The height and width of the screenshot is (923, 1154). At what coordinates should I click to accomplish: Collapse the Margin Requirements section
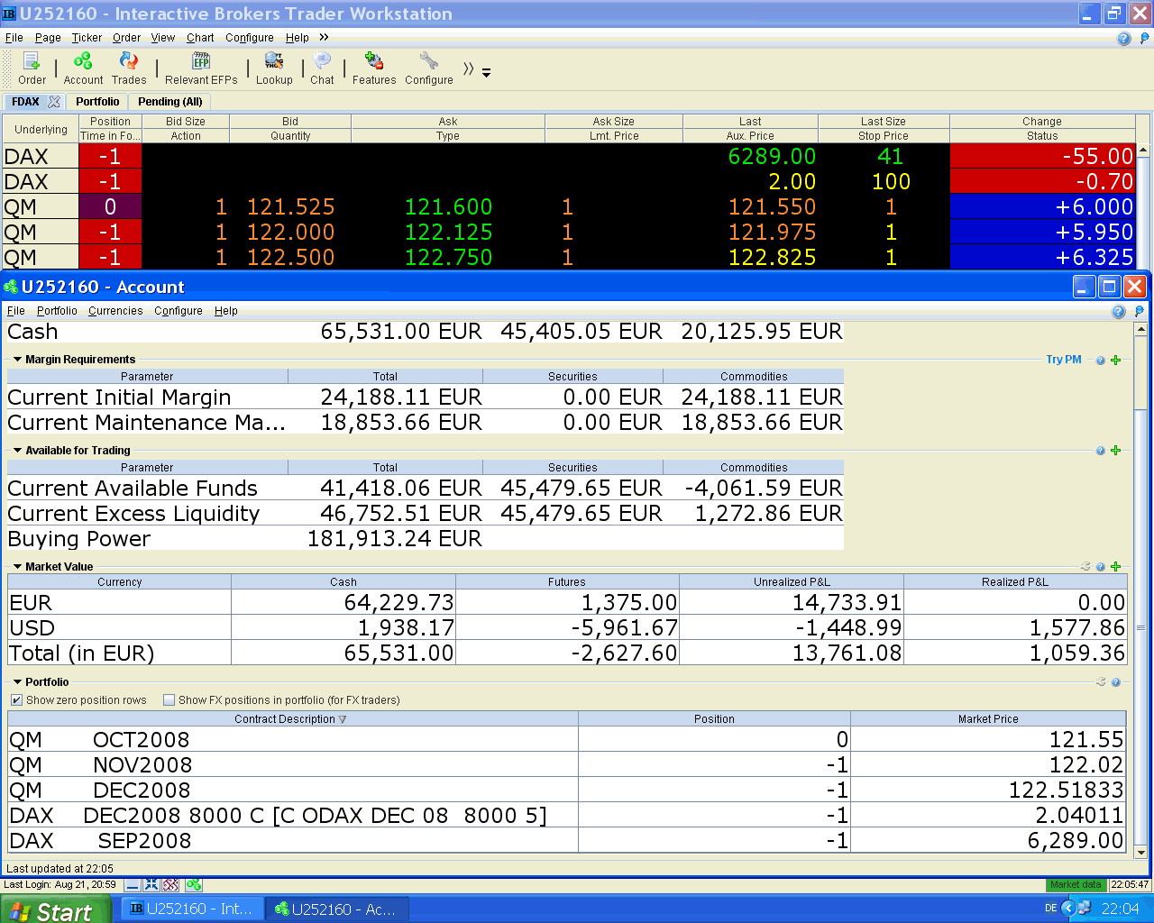(17, 360)
